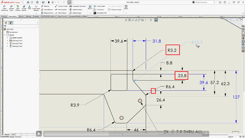Select the Smart Dimension tool
Viewport: 245px width, 138px height.
[x=5, y=8]
